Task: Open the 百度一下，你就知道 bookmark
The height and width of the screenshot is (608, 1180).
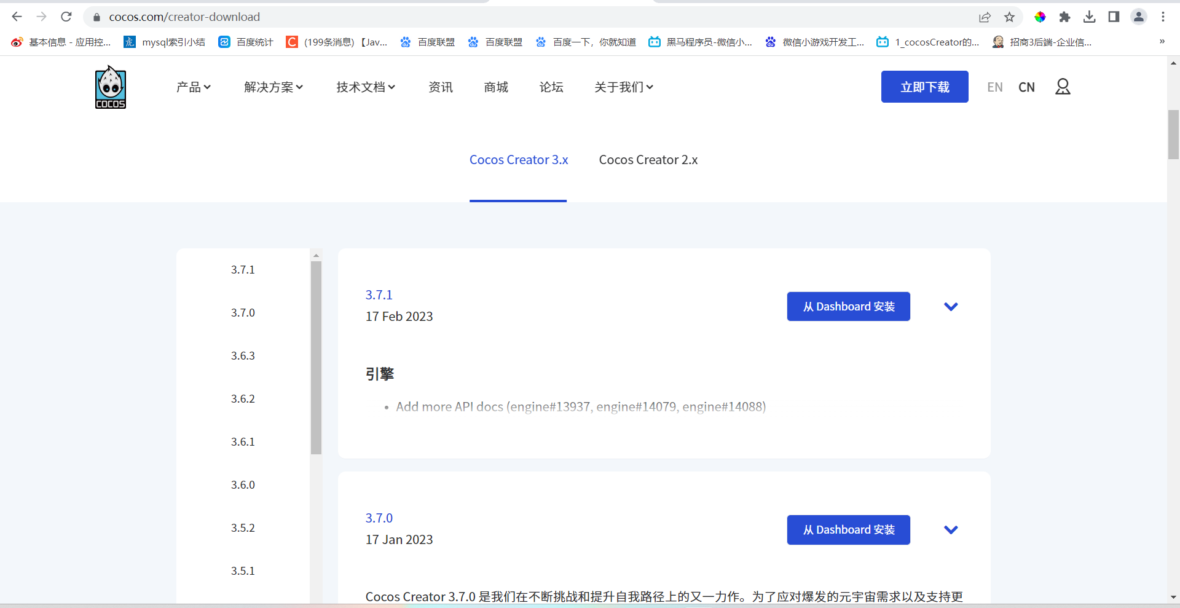Action: (x=586, y=42)
